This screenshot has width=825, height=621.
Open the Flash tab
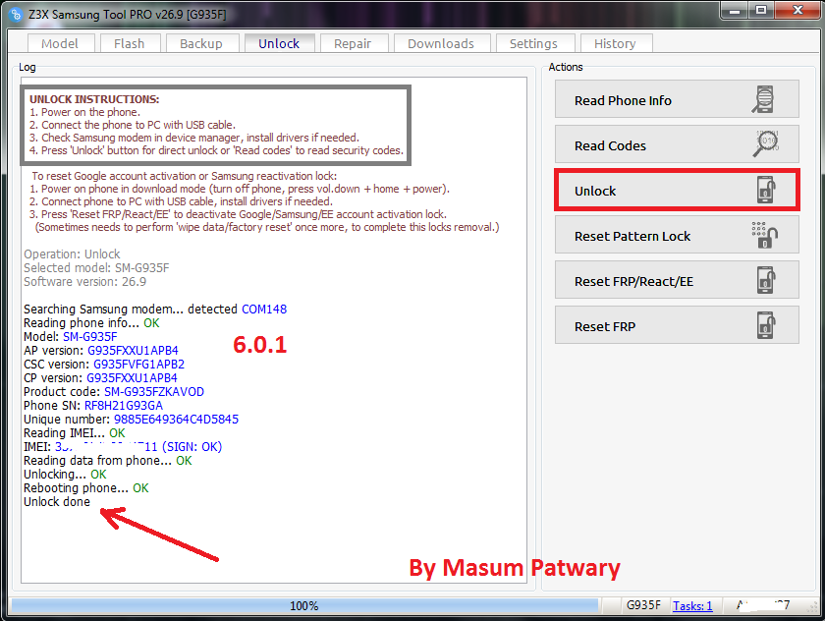(x=130, y=43)
